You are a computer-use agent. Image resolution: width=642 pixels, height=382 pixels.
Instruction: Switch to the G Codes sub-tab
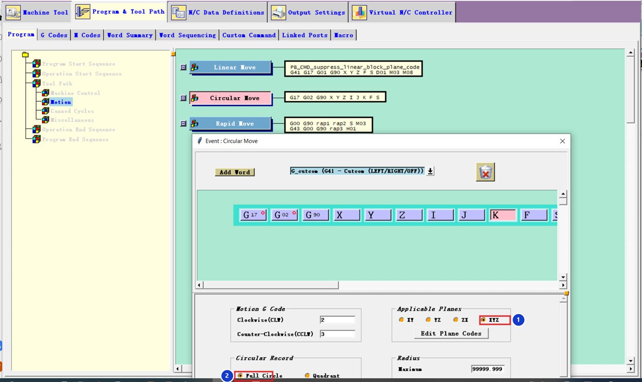click(x=54, y=35)
